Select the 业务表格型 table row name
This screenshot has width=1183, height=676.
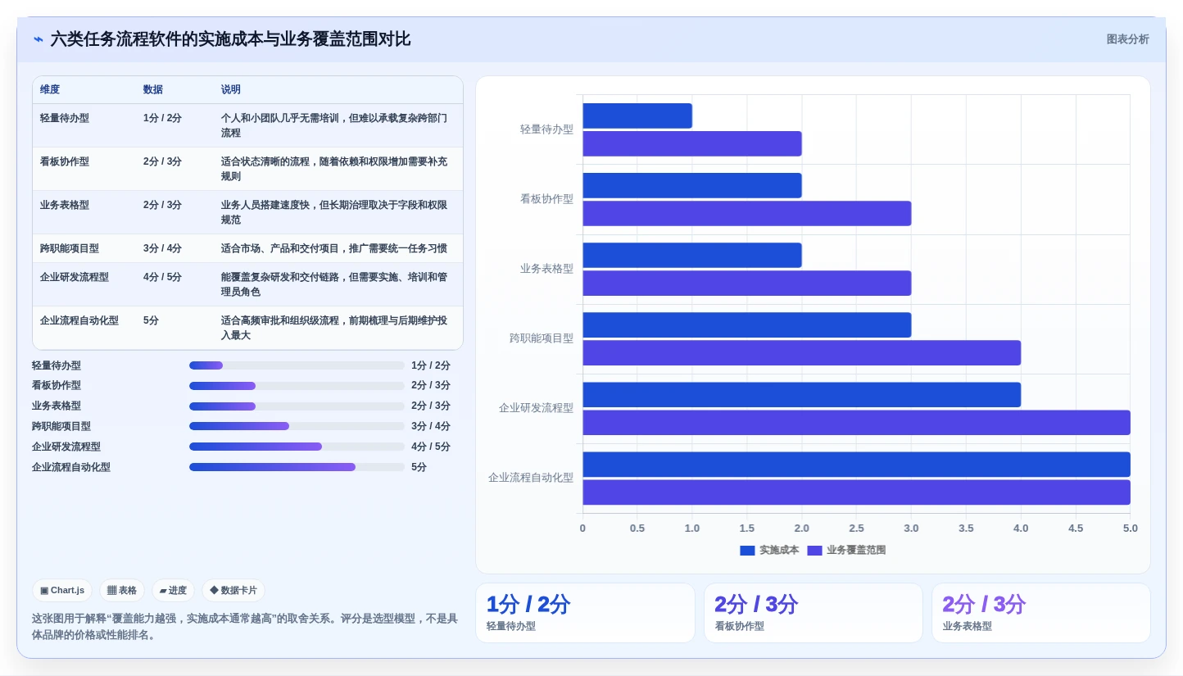click(65, 205)
